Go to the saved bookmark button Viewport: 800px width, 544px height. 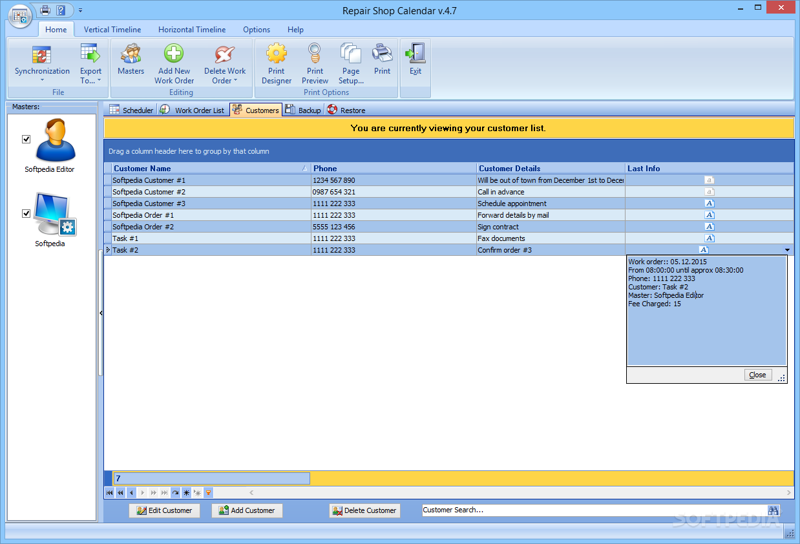click(x=197, y=492)
